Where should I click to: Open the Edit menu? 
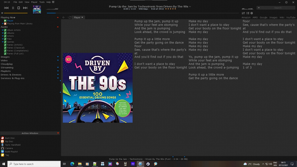[21, 2]
